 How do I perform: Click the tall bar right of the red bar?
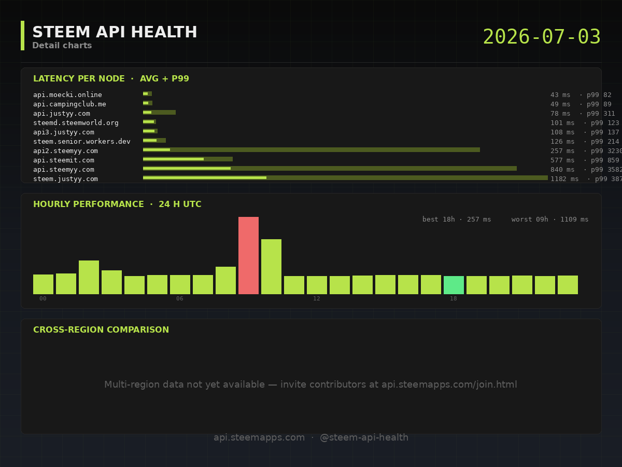click(271, 267)
